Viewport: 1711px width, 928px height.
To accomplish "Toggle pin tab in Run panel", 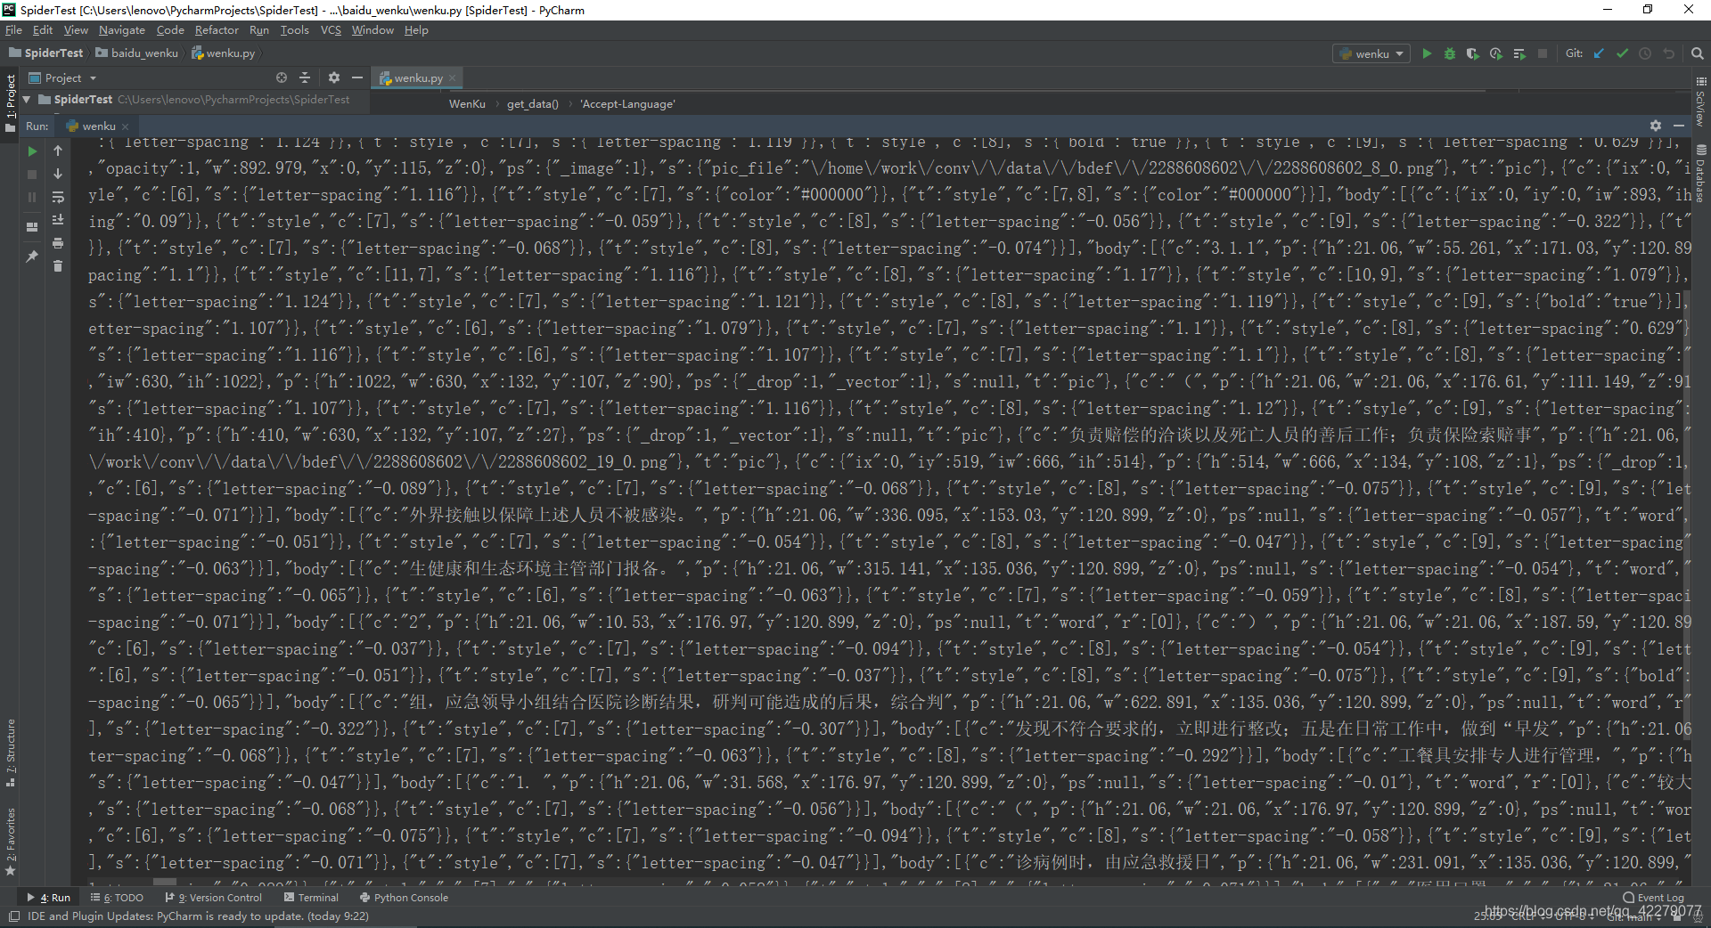I will (33, 256).
